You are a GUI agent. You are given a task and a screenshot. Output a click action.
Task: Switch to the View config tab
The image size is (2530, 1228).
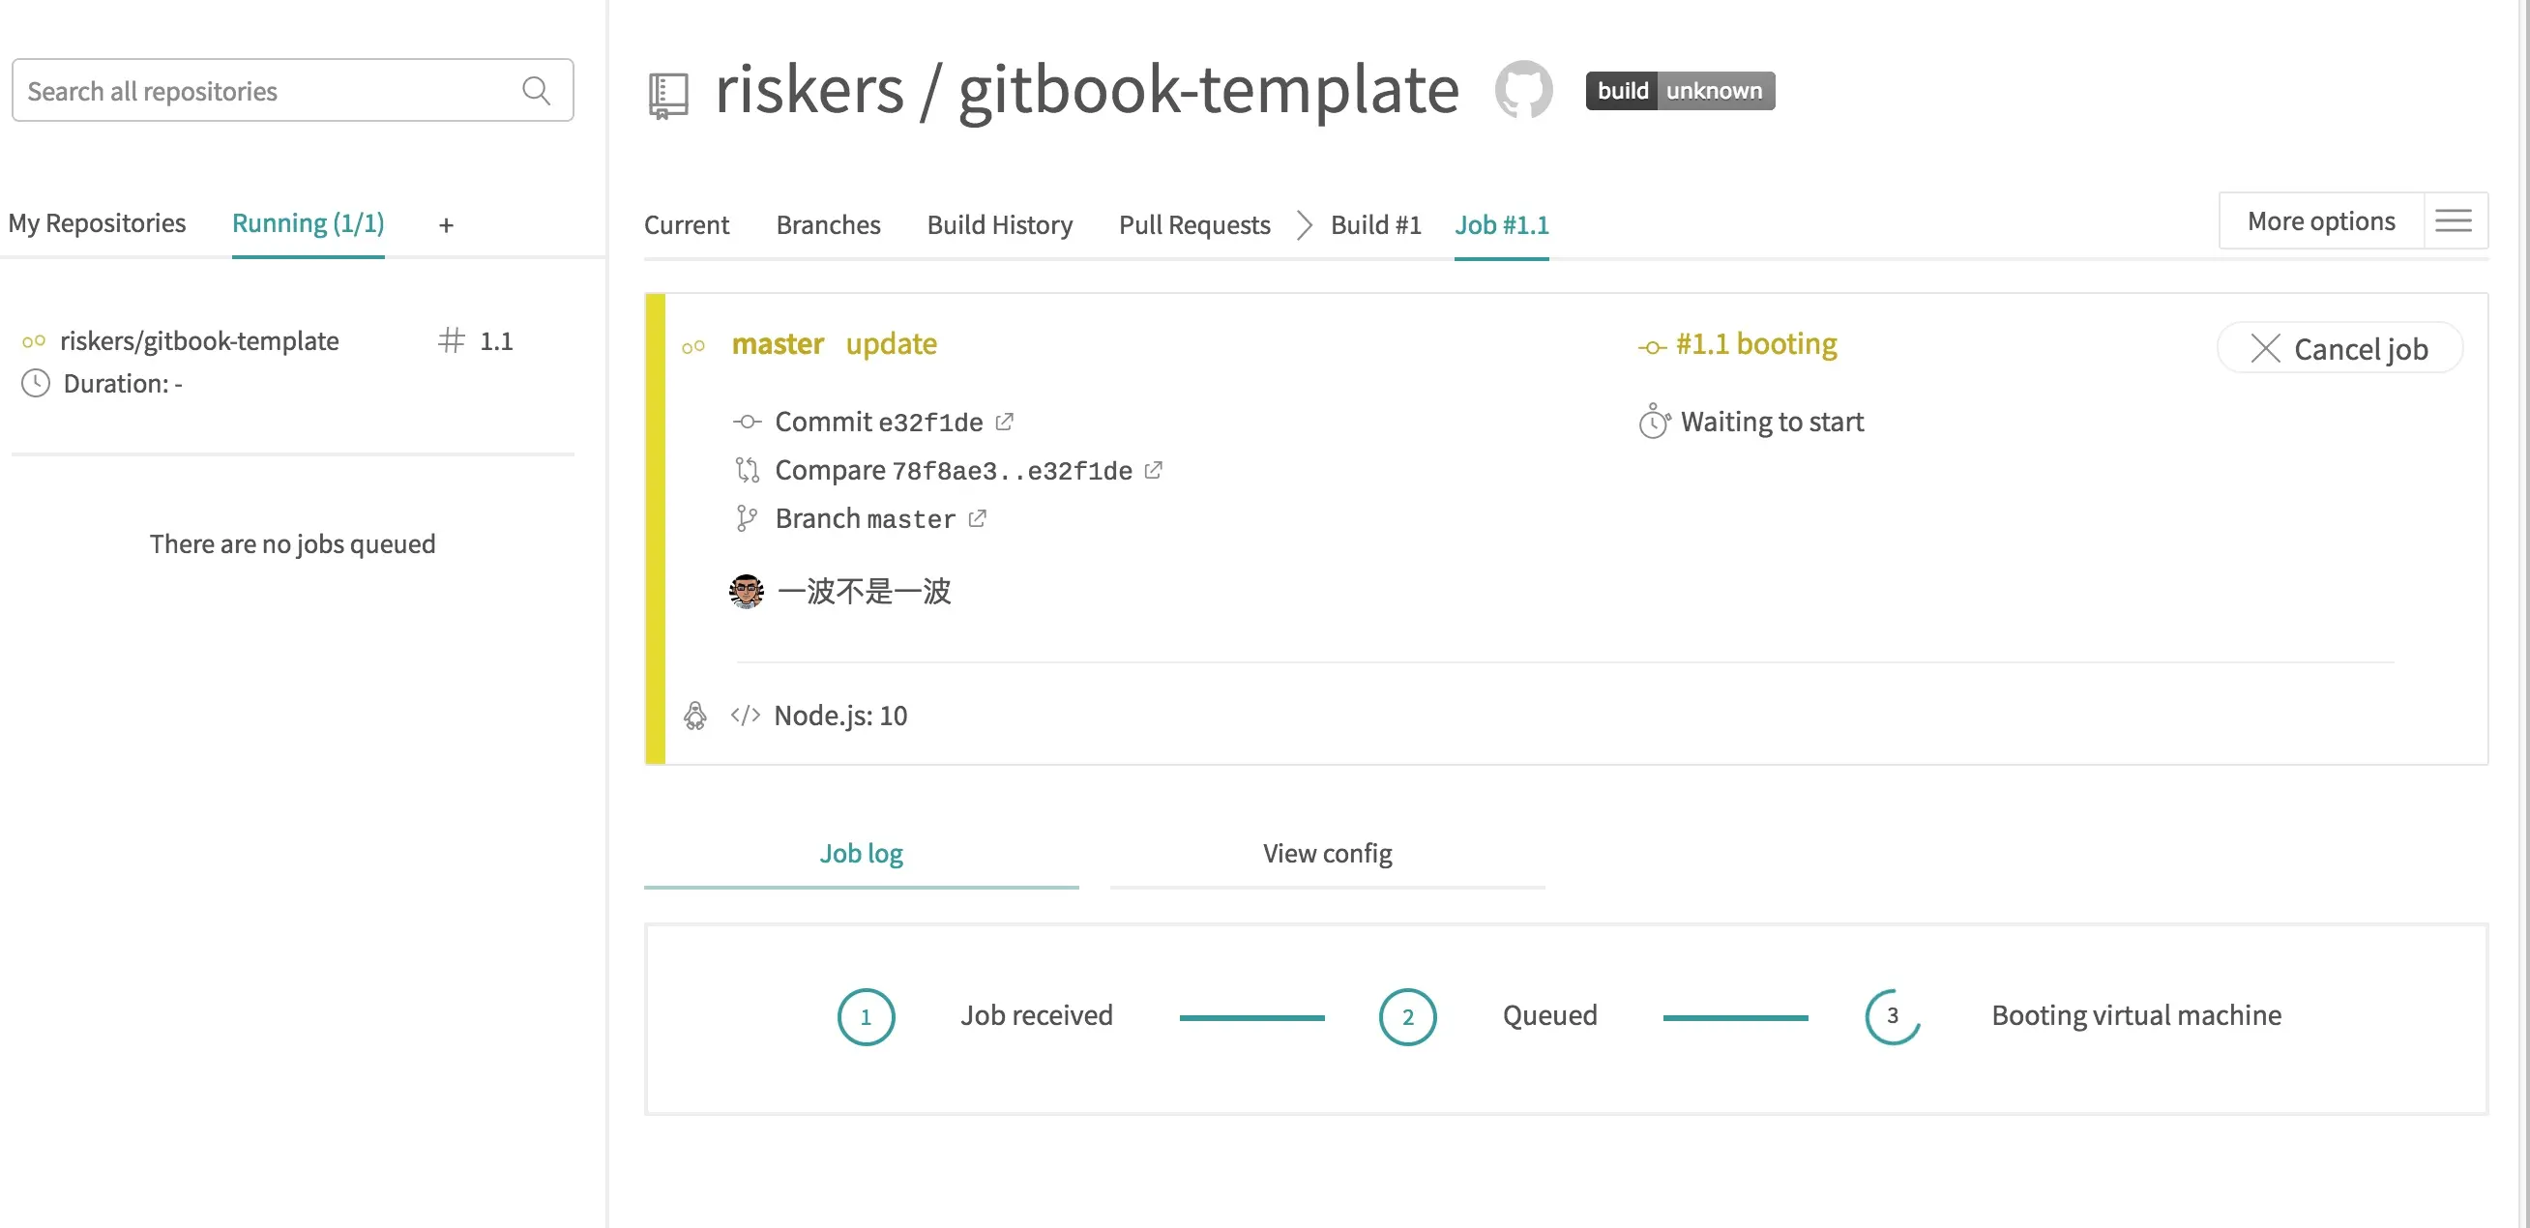1327,853
